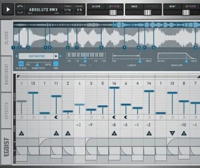Open the ABSOLUTE RMX preset browser
This screenshot has height=168, width=200.
(x=44, y=10)
